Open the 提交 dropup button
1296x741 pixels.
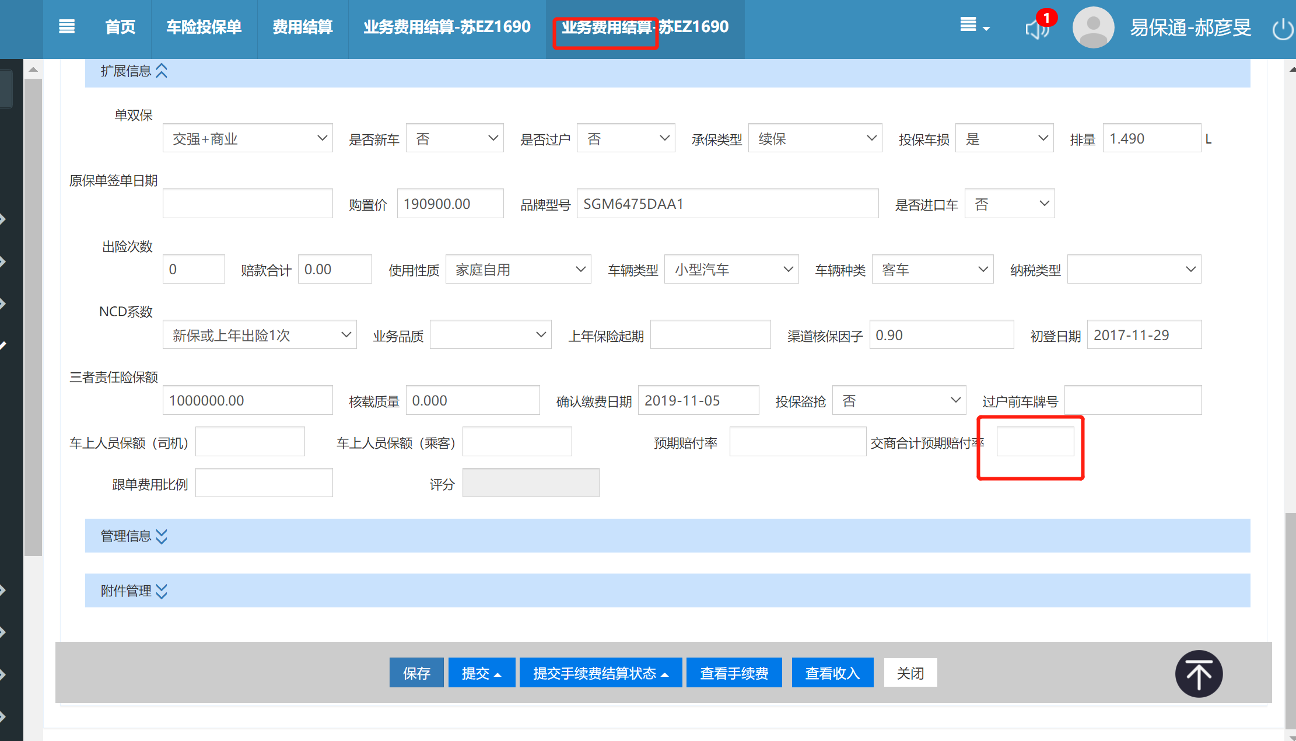(481, 673)
